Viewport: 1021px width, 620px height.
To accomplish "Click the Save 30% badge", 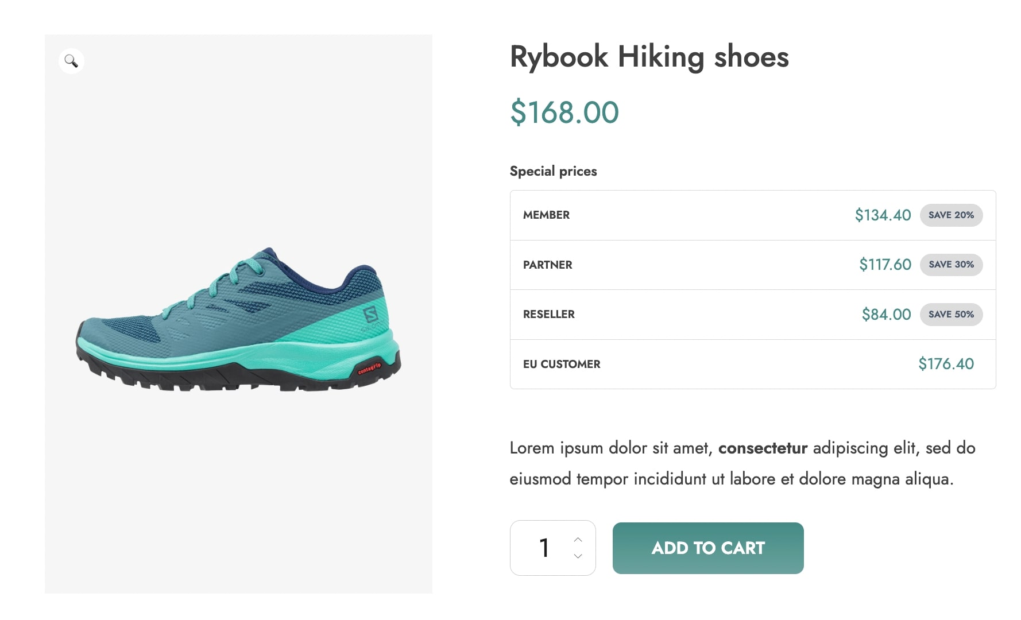I will tap(951, 265).
